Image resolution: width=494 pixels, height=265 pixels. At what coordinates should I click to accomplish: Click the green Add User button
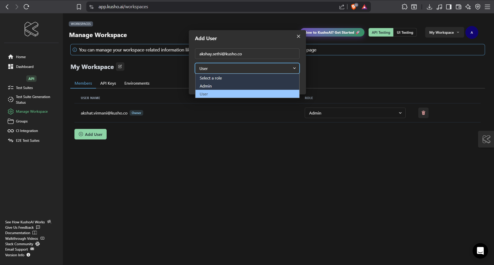point(90,134)
